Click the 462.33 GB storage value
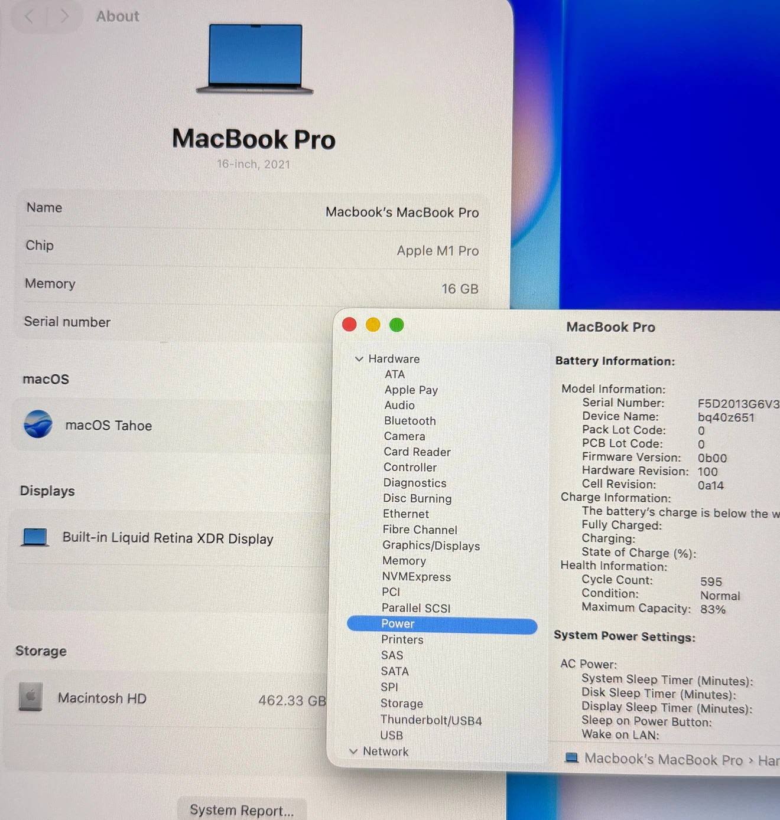Screen dimensions: 780x820 (292, 701)
